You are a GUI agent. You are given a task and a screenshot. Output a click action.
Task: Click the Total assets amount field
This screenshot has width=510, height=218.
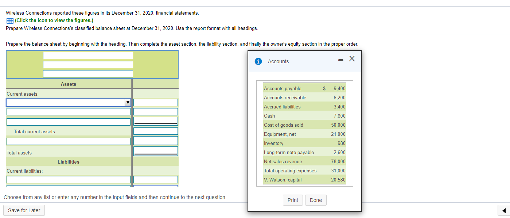156,150
